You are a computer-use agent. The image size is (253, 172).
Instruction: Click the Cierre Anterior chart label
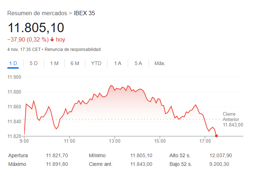pos(233,119)
